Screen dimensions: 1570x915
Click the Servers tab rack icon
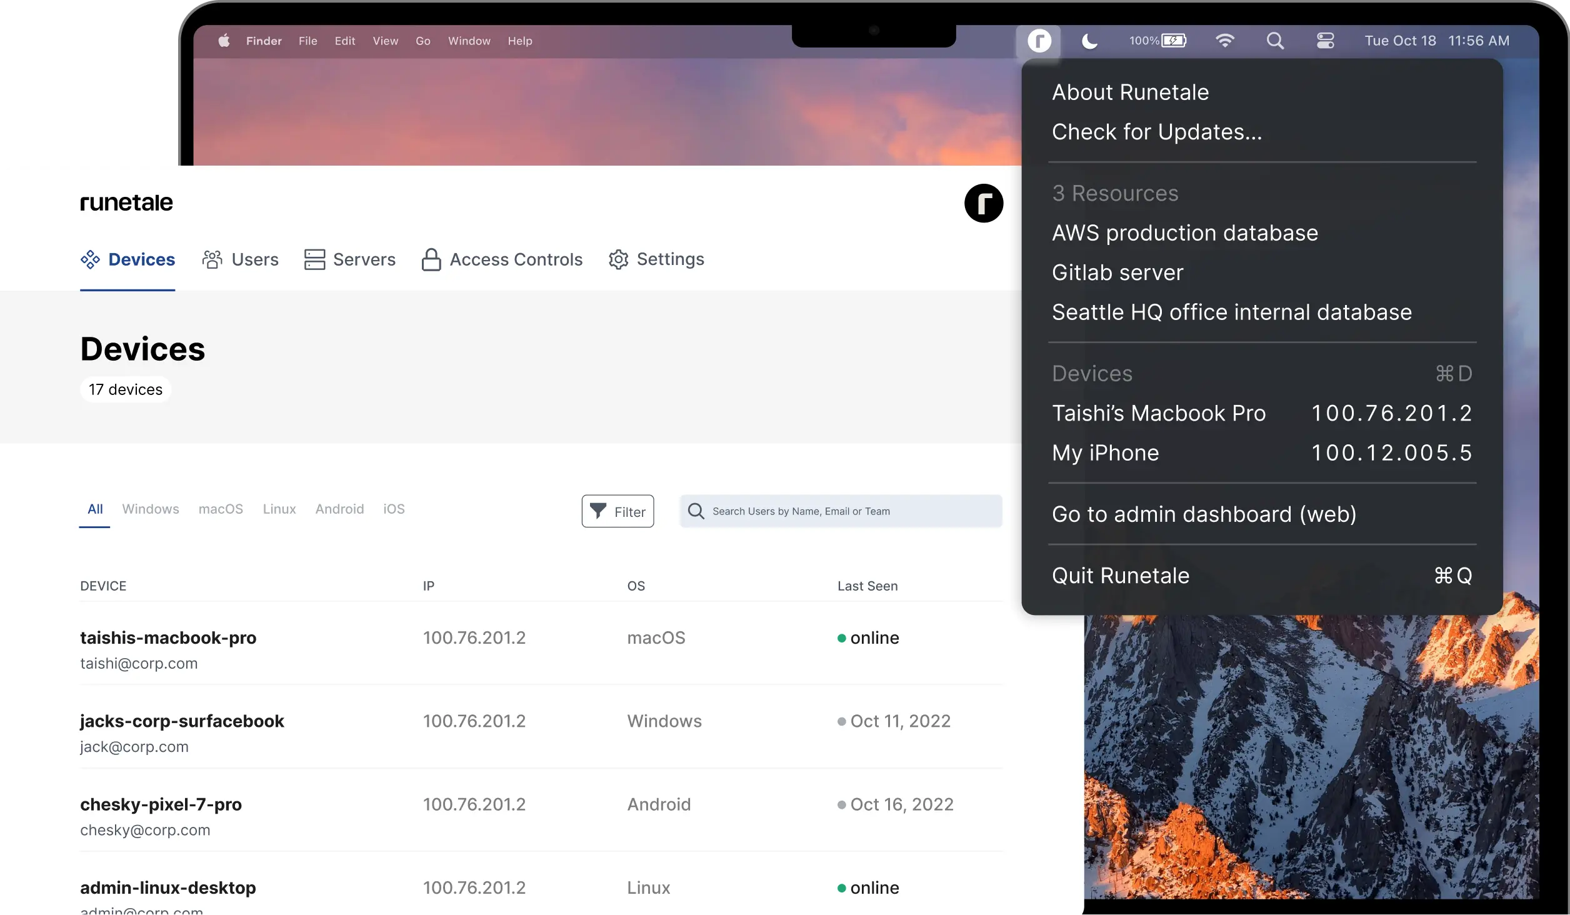click(x=314, y=259)
